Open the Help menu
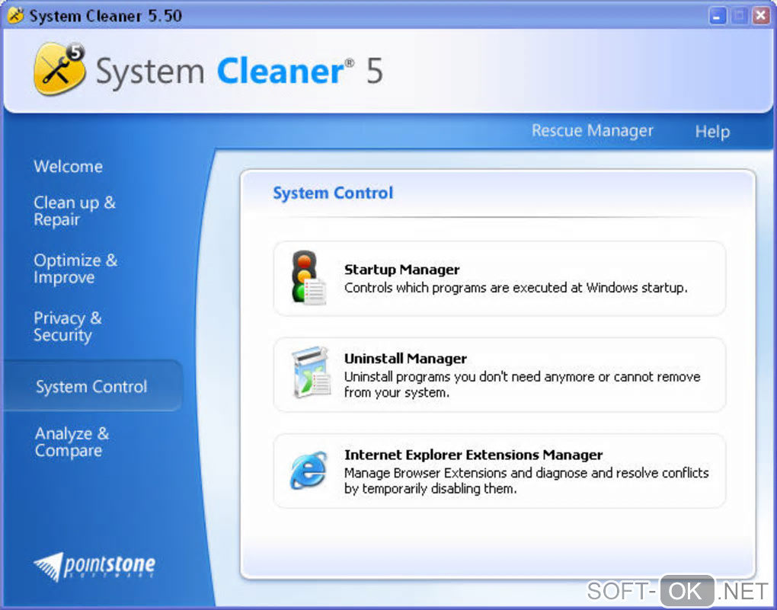777x610 pixels. pos(712,132)
